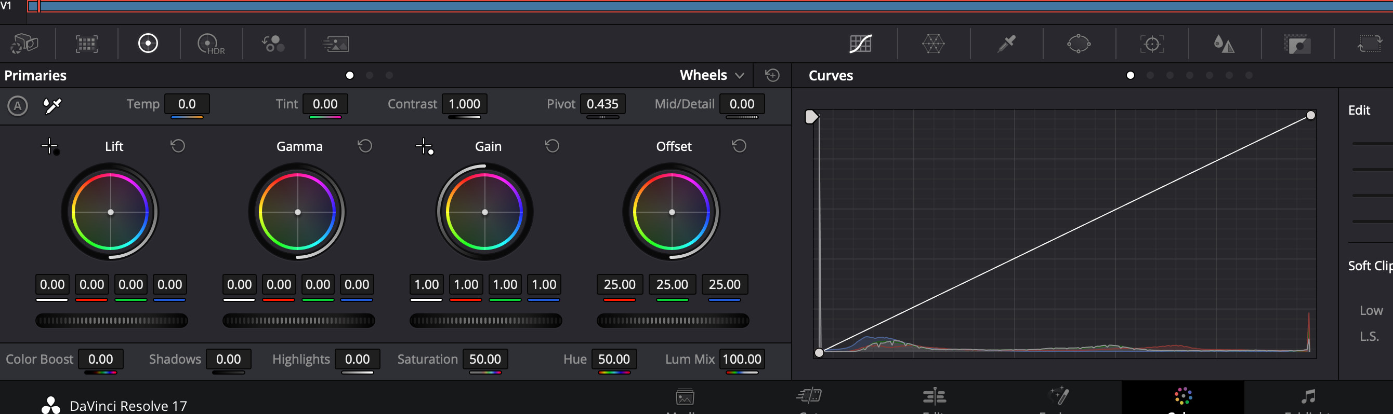Open the Blur palette icon
Viewport: 1393px width, 414px height.
(1224, 44)
